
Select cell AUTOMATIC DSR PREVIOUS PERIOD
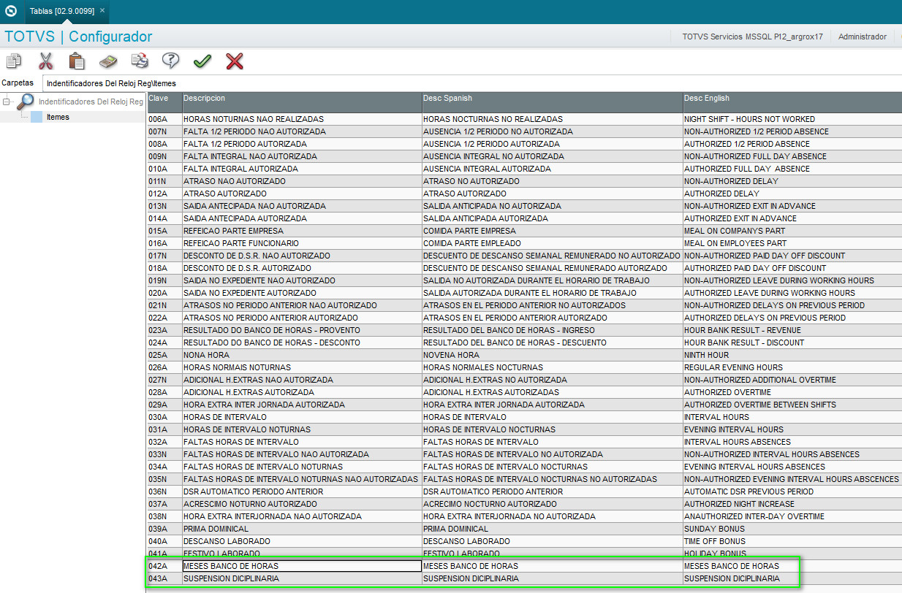(x=792, y=491)
